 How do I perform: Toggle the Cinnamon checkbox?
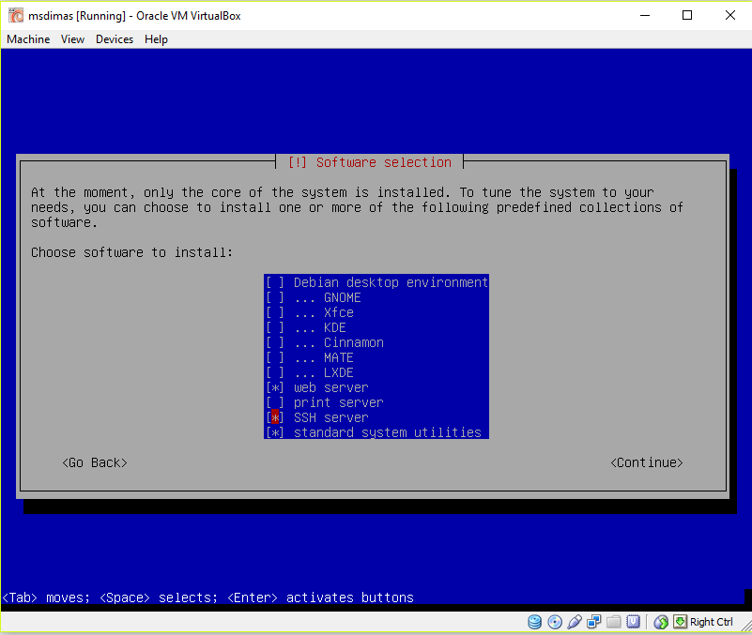point(275,342)
